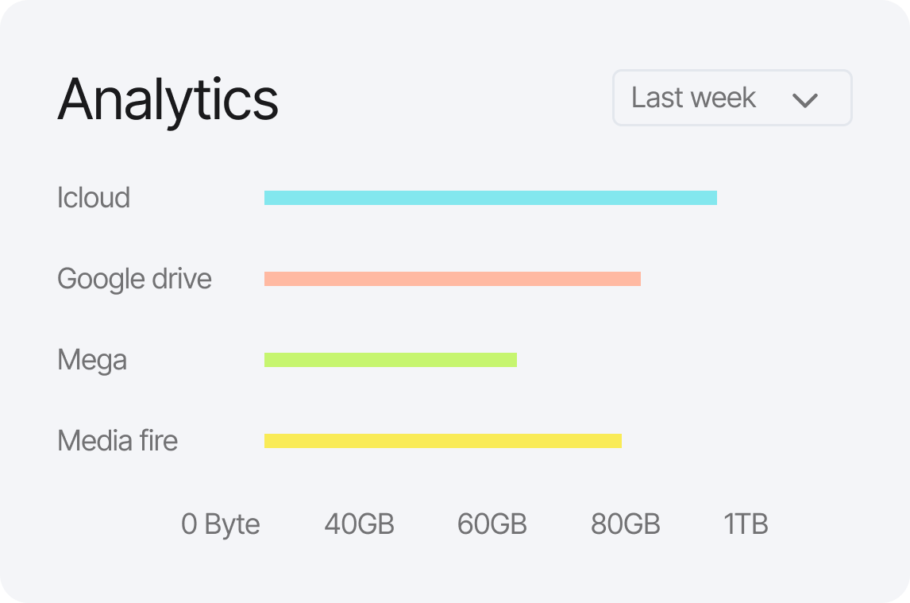Select the Media fire label

pyautogui.click(x=117, y=441)
